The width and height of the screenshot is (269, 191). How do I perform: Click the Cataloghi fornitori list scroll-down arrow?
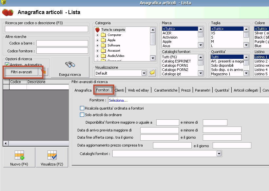tap(201, 73)
